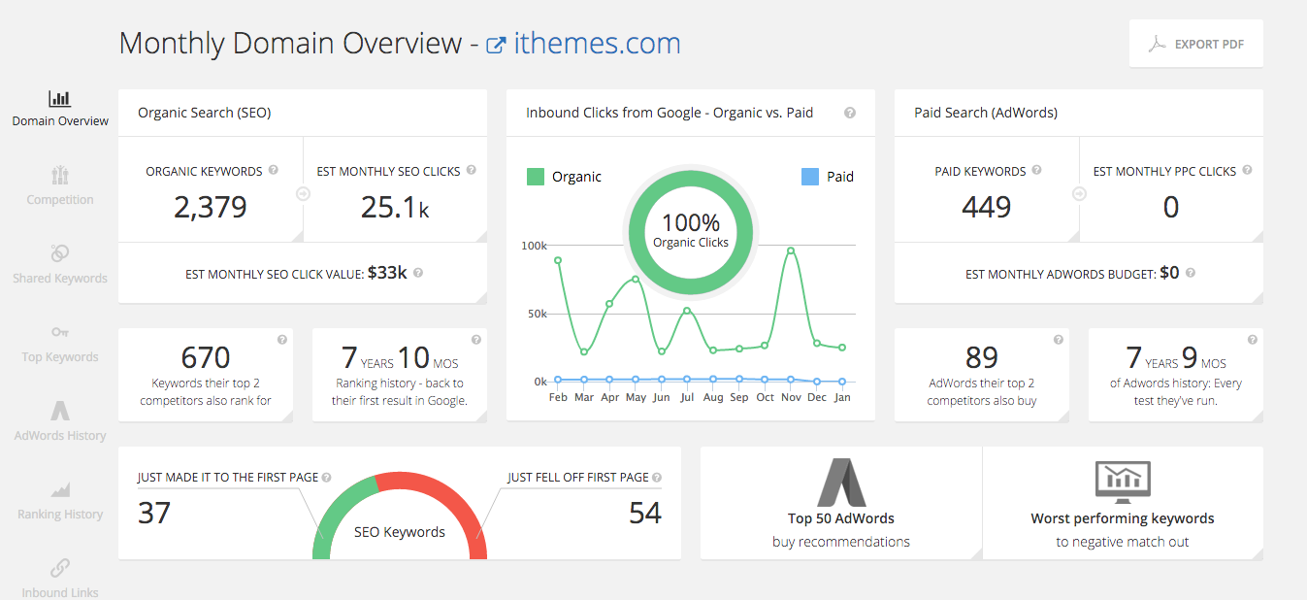
Task: Click the external link icon beside ithemes.com
Action: pos(496,45)
